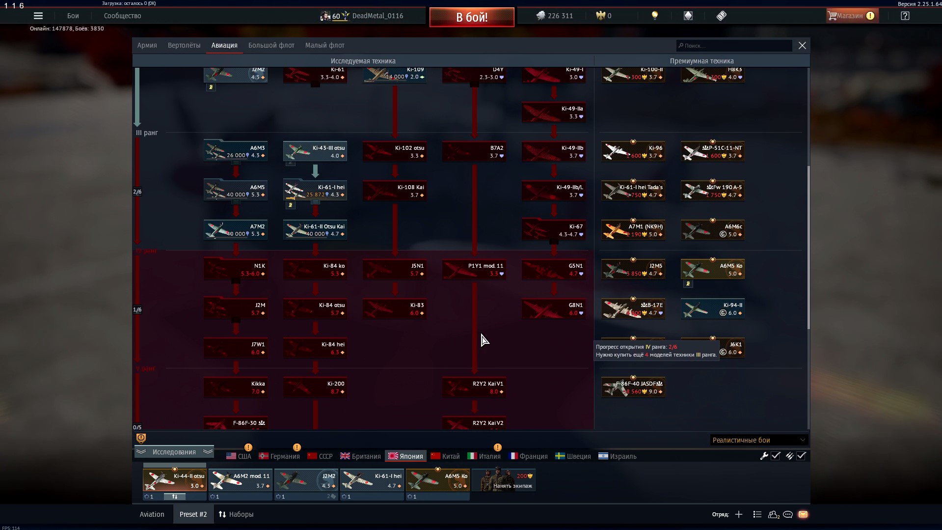Select the Британия nation tab
942x530 pixels.
360,456
